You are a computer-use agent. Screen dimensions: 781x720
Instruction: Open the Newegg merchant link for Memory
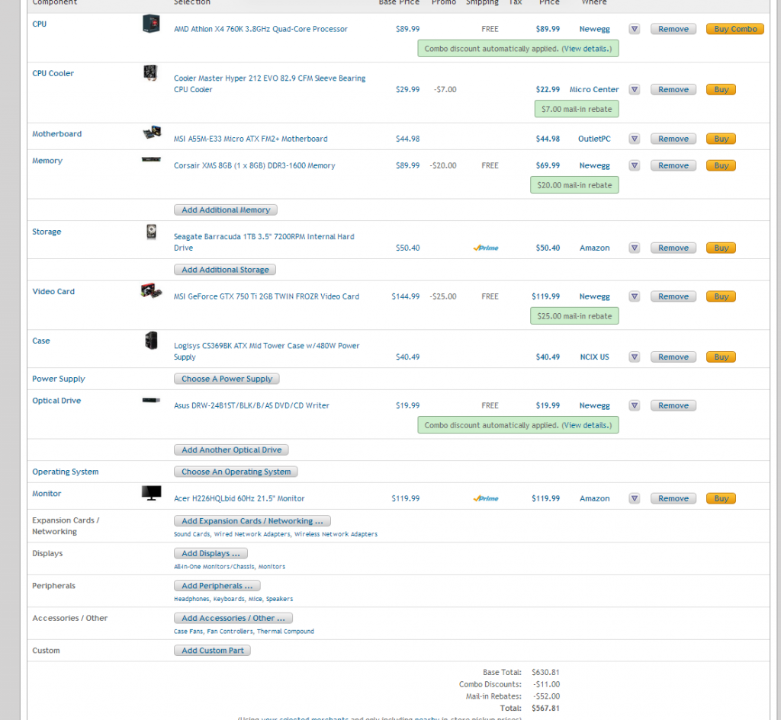click(594, 165)
